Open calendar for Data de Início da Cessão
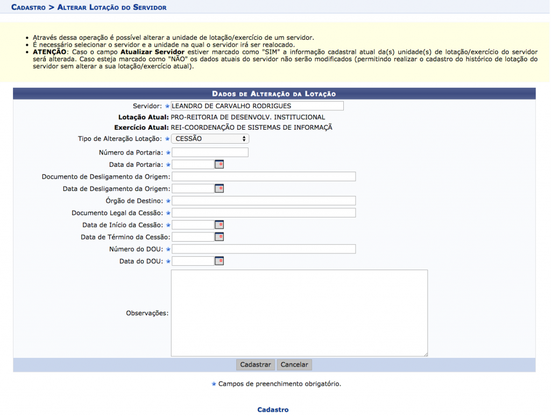The height and width of the screenshot is (416, 551). pyautogui.click(x=219, y=225)
